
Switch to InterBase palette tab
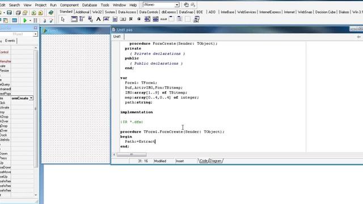pos(227,12)
